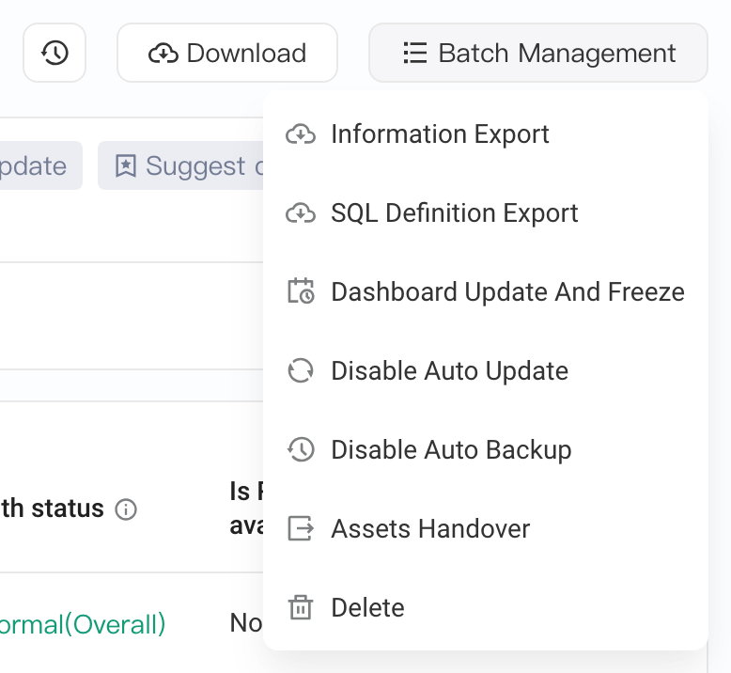Click the cloud icon inside Download button
Image resolution: width=731 pixels, height=673 pixels.
click(163, 53)
